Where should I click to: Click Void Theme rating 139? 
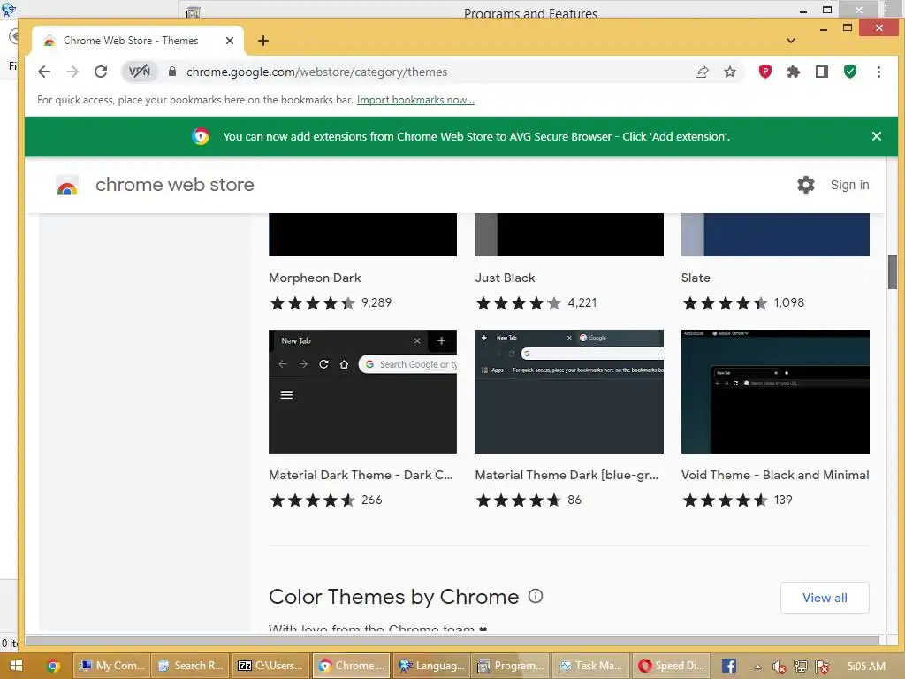pyautogui.click(x=737, y=500)
